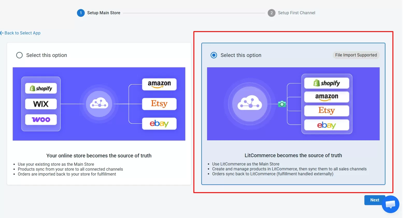This screenshot has width=403, height=218.
Task: Click the Next button
Action: pyautogui.click(x=374, y=200)
